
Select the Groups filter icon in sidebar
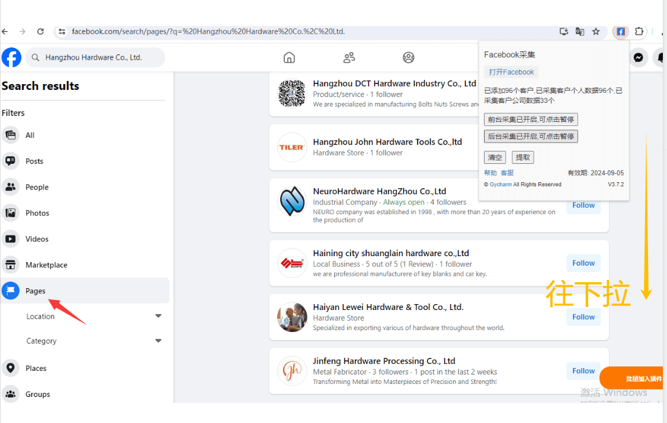(11, 393)
